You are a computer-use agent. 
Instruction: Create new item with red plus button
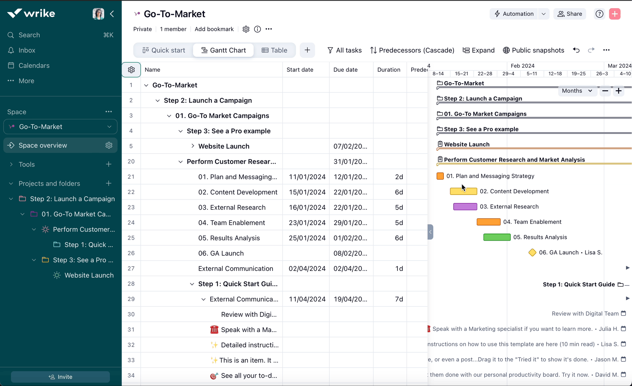615,14
